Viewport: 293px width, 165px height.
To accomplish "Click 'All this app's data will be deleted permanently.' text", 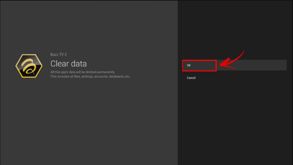I will [x=83, y=72].
